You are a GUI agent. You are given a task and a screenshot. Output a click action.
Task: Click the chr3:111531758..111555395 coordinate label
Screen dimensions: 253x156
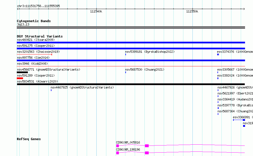[38, 6]
